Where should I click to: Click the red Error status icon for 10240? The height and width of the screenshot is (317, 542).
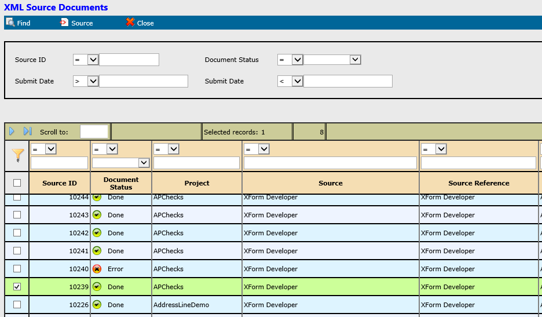[x=97, y=269]
